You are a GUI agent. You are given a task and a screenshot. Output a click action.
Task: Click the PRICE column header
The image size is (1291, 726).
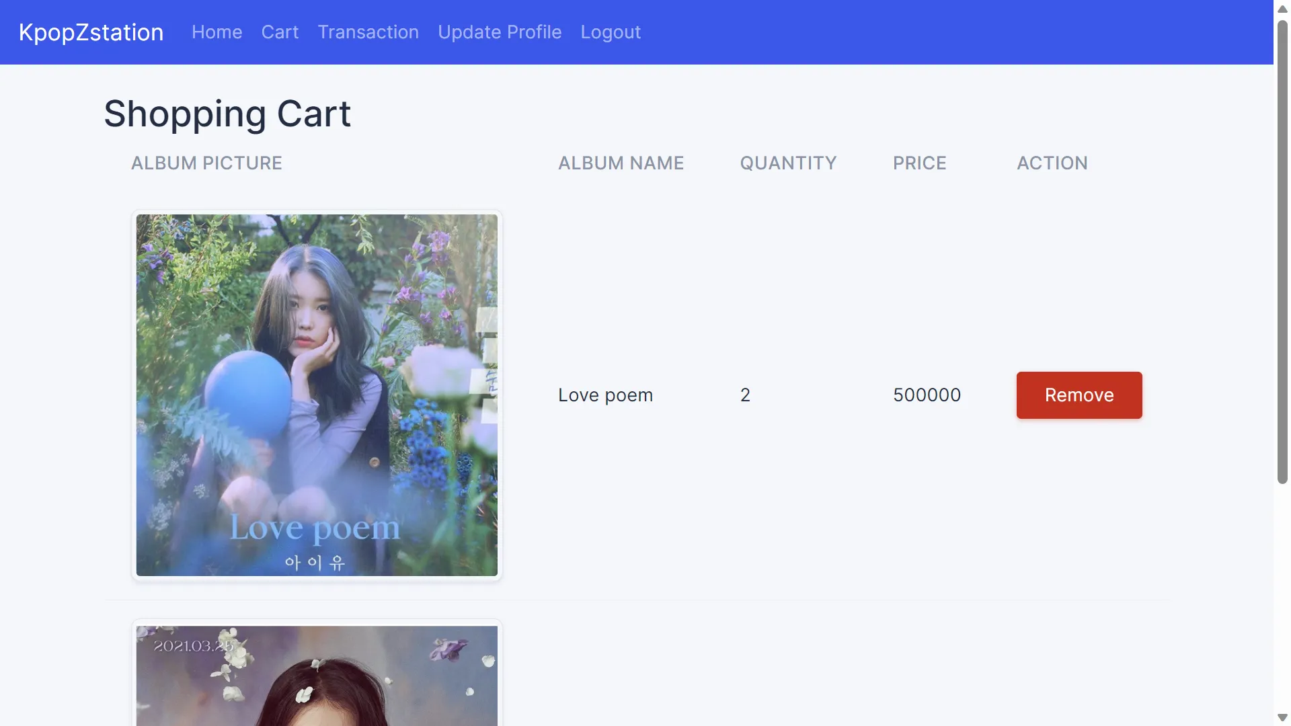(919, 163)
